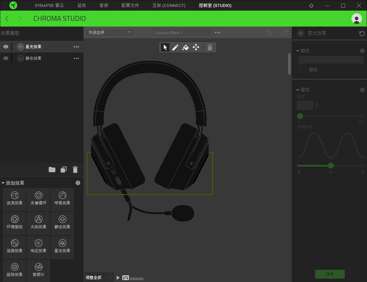
Task: Go back with the left arrow
Action: [x=7, y=19]
